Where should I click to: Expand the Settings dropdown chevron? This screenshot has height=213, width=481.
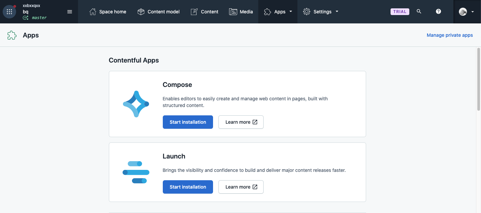pos(337,11)
